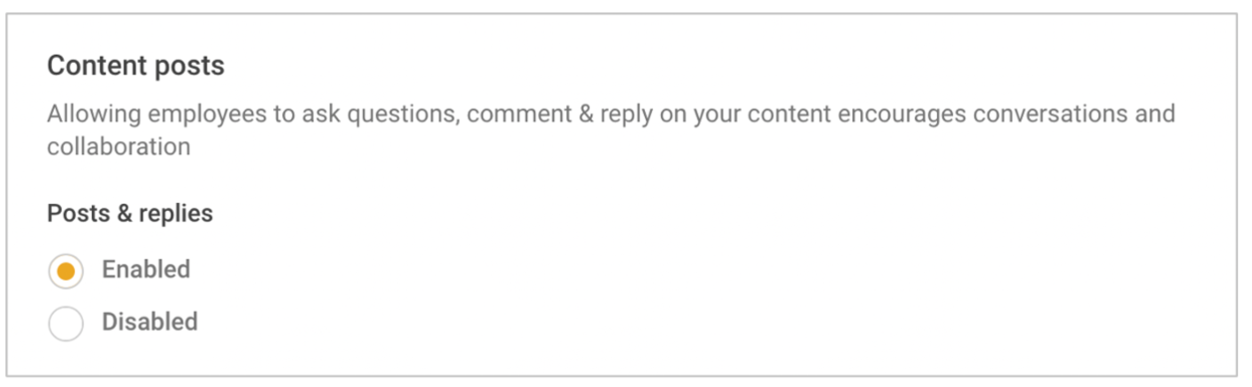Disable posts and replies via empty radio circle
The image size is (1252, 387).
click(x=66, y=323)
